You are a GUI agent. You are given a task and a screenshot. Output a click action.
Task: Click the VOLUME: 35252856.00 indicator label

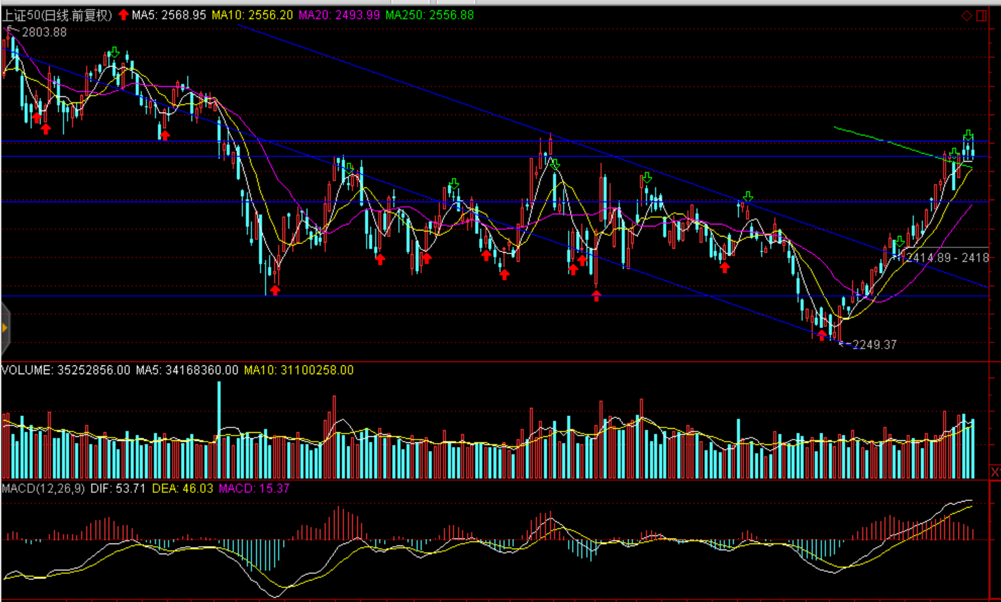pos(65,370)
